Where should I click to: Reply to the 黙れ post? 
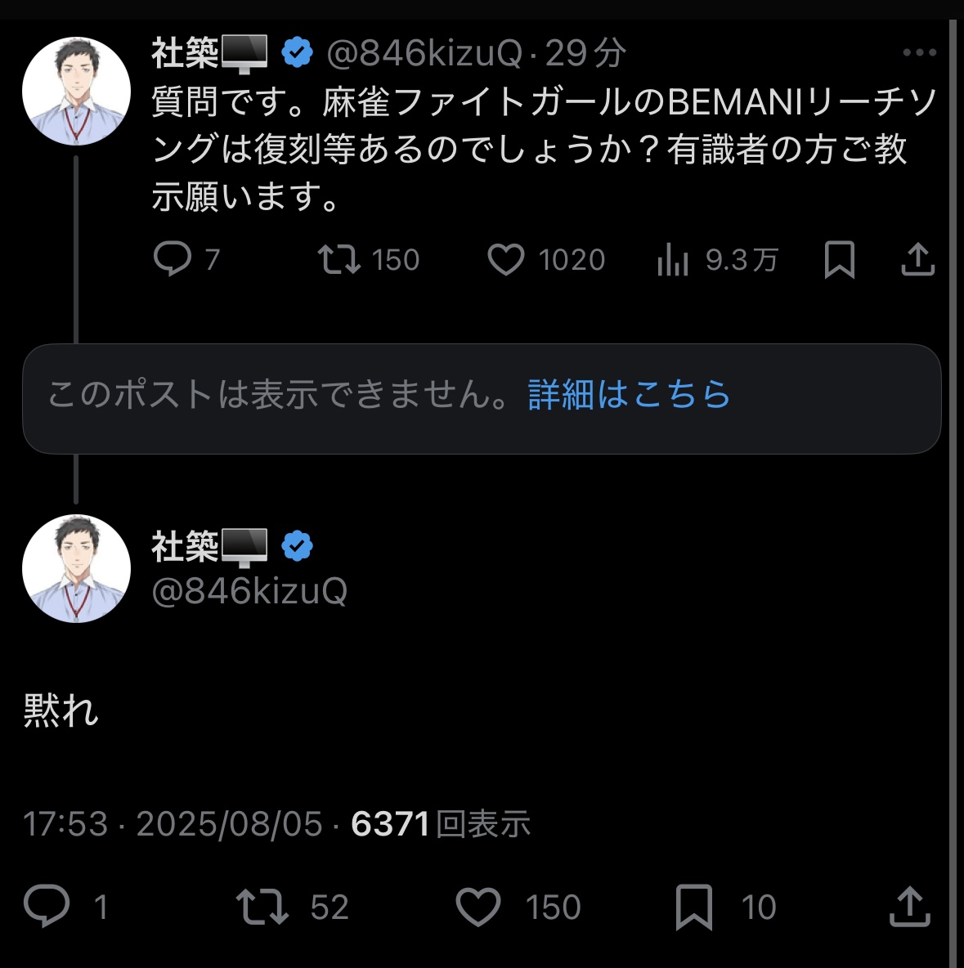click(x=47, y=906)
